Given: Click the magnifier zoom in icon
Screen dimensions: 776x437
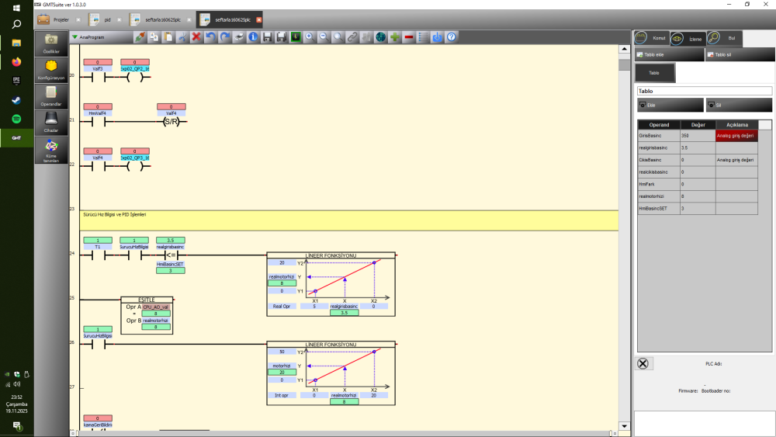Looking at the screenshot, I should tap(309, 36).
